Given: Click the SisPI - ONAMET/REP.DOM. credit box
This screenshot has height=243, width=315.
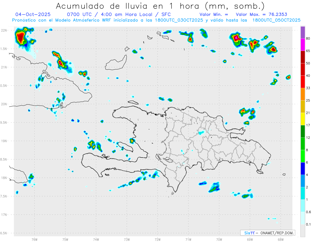Looking at the screenshot, I should point(268,233).
